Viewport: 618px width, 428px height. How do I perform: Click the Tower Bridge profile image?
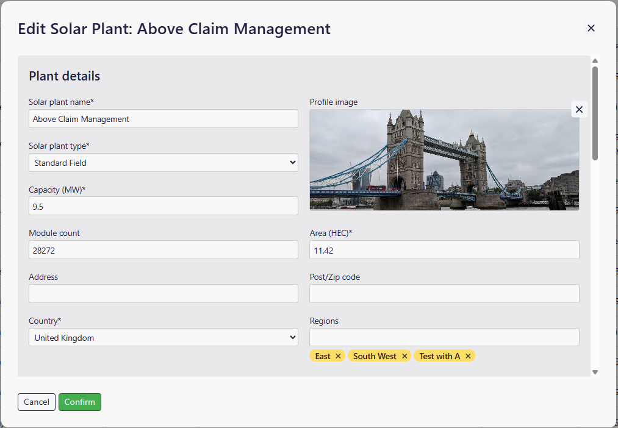click(444, 160)
